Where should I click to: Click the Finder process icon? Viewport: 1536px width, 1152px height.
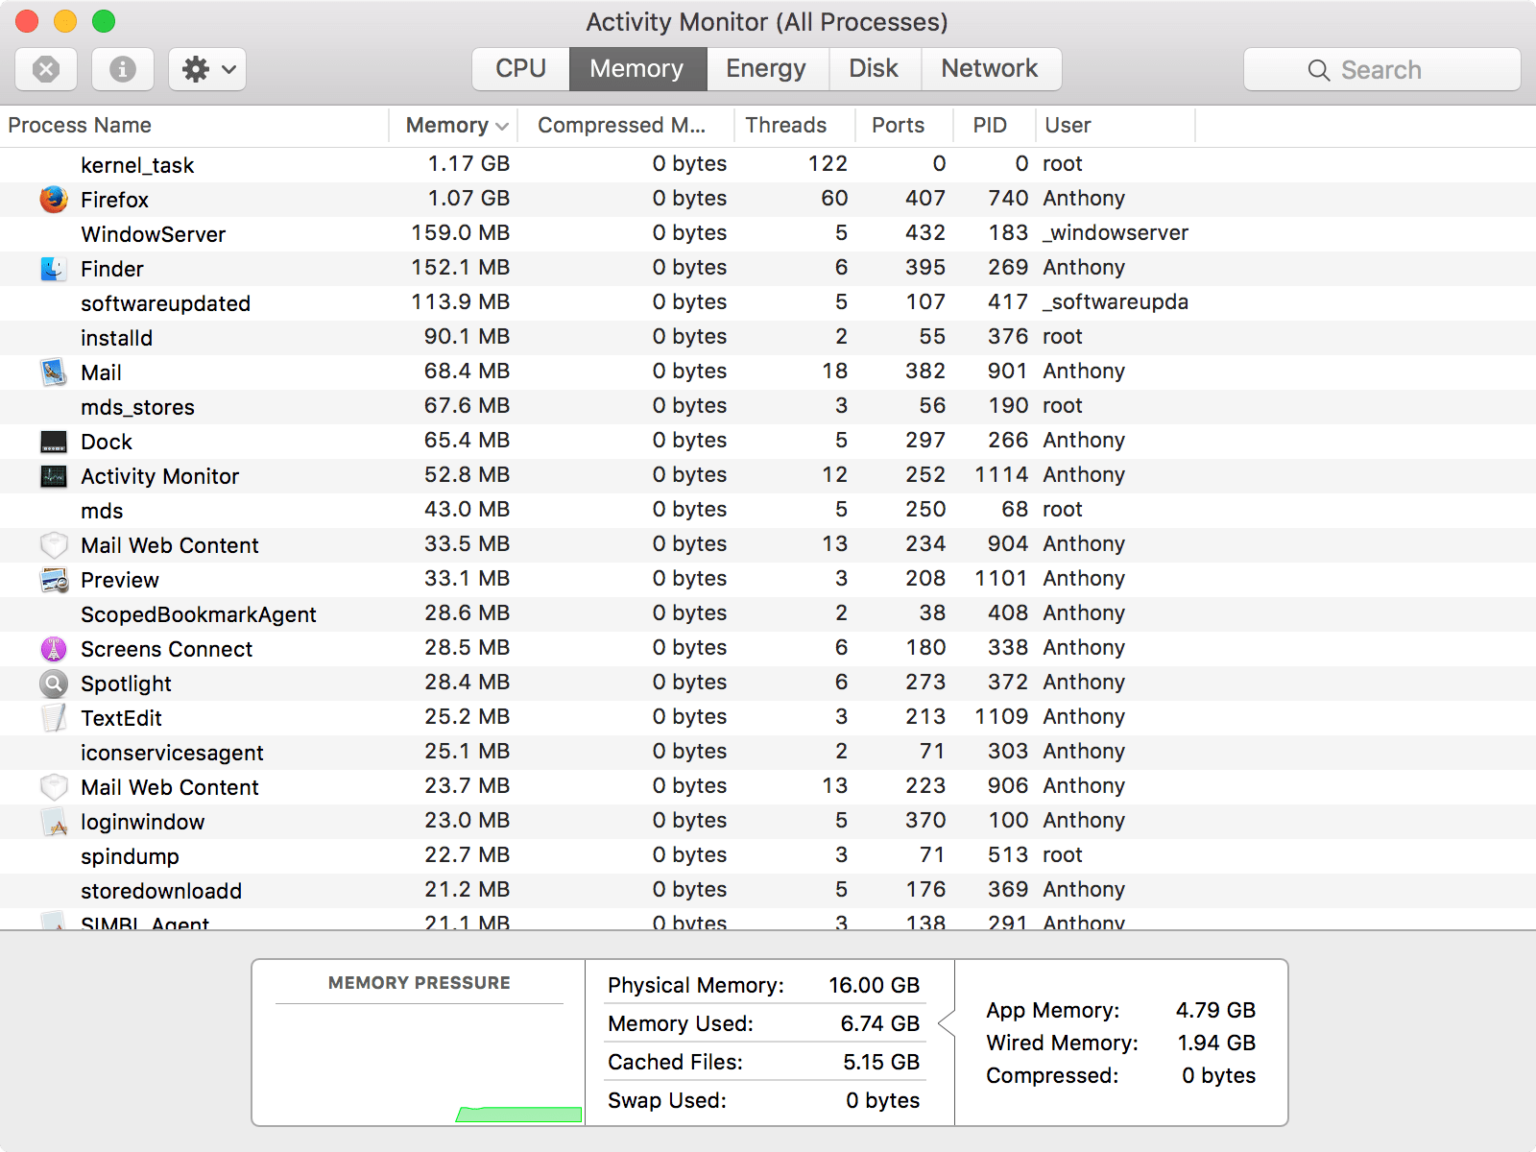pos(54,268)
